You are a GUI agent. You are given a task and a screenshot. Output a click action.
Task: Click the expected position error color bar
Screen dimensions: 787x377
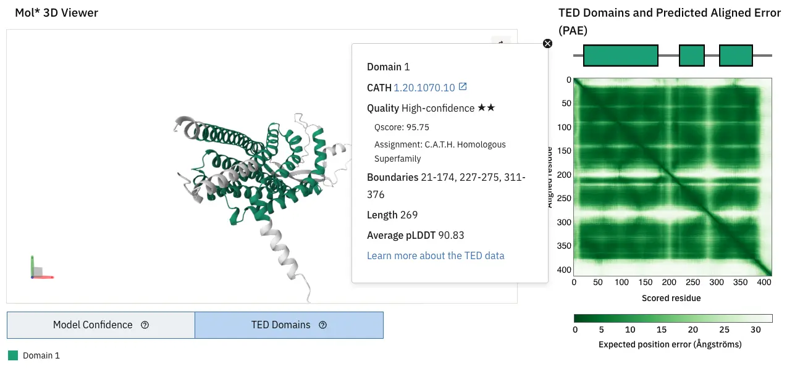pos(673,318)
